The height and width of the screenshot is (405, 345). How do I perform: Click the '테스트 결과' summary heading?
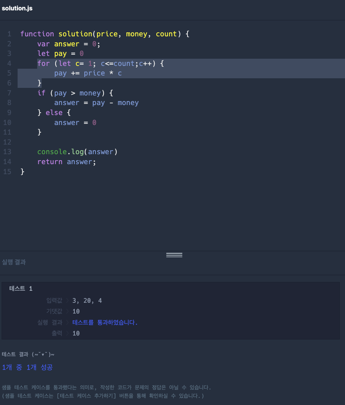click(28, 354)
